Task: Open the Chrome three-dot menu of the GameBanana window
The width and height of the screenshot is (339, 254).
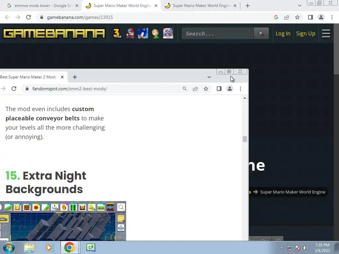Action: [332, 17]
